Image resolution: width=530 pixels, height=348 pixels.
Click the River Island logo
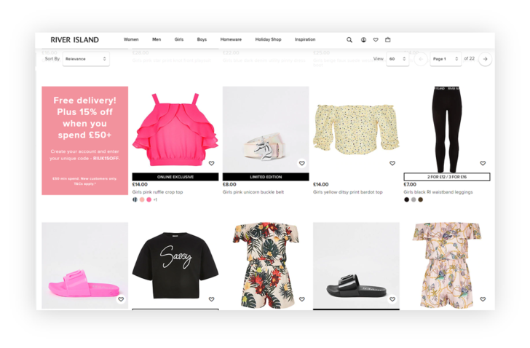[x=75, y=40]
